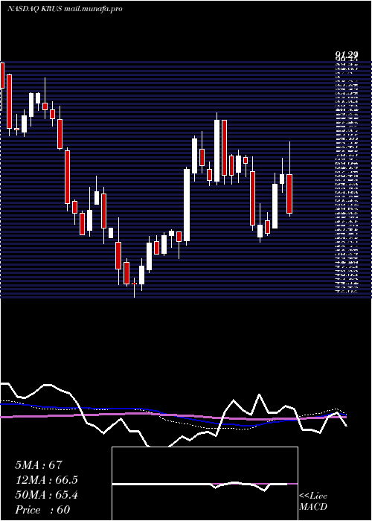The width and height of the screenshot is (372, 521).
Task: Click the NASDAQ KRUS mail.munafa.pro title text
Action: click(65, 9)
